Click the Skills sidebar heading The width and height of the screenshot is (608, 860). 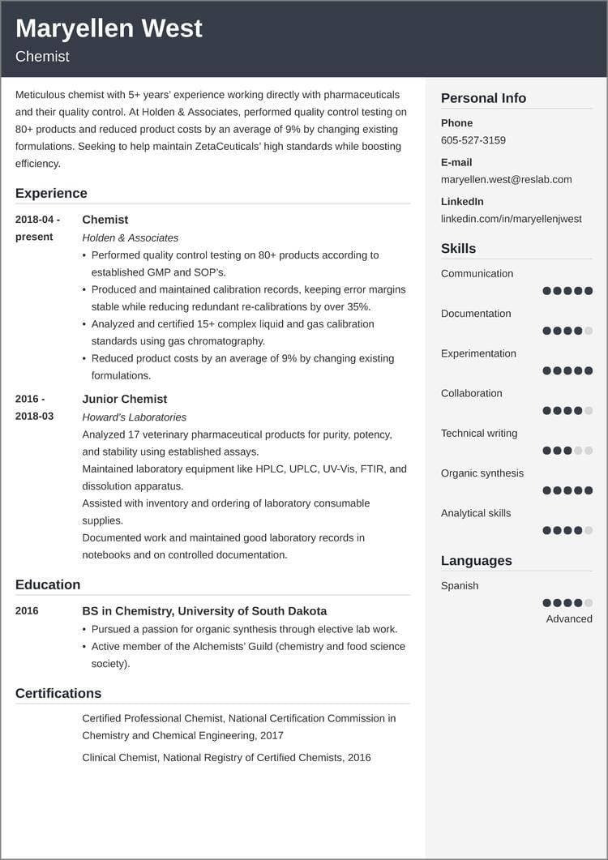(458, 248)
